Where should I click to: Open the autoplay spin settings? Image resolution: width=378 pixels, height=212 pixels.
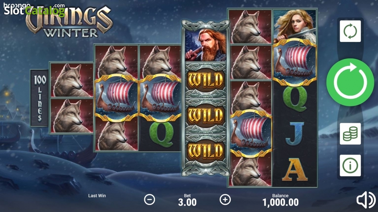pos(350,31)
